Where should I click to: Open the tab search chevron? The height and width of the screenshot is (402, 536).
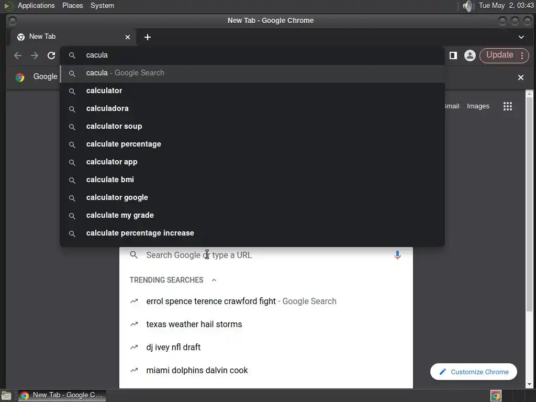(x=521, y=37)
